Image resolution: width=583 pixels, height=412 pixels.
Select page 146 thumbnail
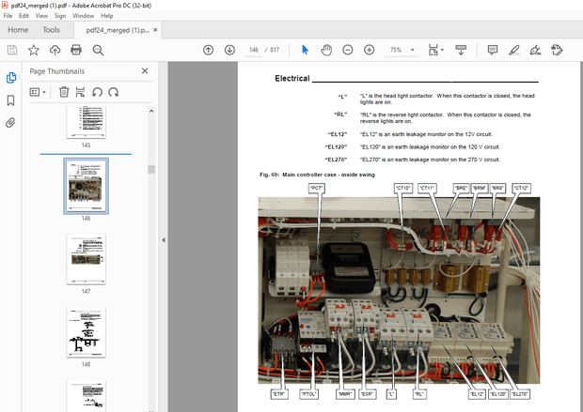point(86,186)
